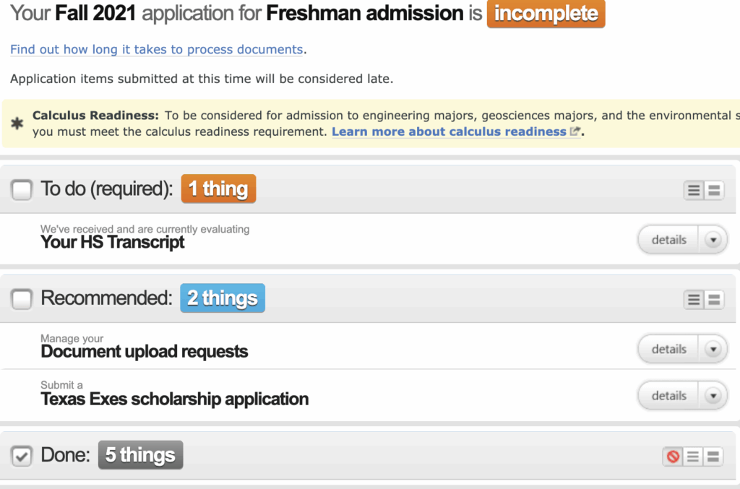Image resolution: width=740 pixels, height=489 pixels.
Task: Follow Learn more about calculus readiness link
Action: (449, 131)
